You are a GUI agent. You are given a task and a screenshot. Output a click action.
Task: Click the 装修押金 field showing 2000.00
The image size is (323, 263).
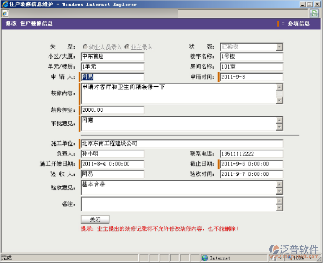click(112, 110)
